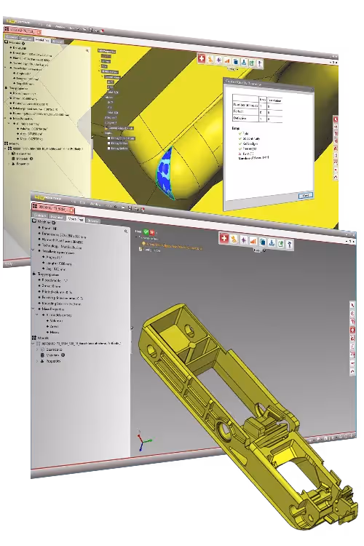Select the Models row in the lower window tree
The image size is (364, 546).
click(41, 337)
